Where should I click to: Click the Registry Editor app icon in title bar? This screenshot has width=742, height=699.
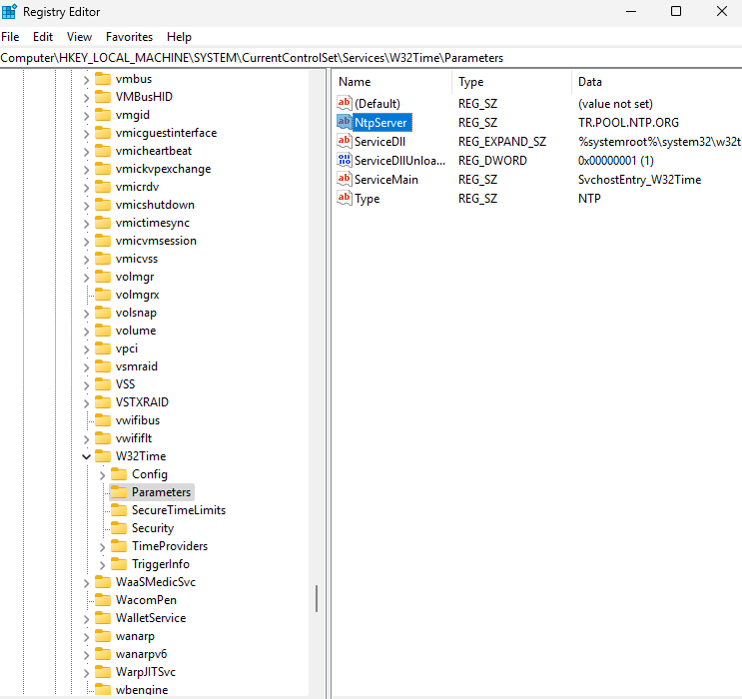point(10,11)
